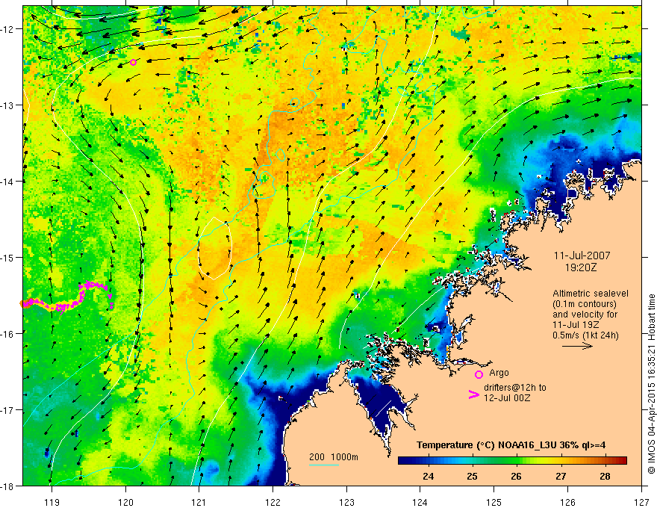Screen dimensions: 657x508
Task: Click the colorbar tick label 25
Action: tap(472, 476)
